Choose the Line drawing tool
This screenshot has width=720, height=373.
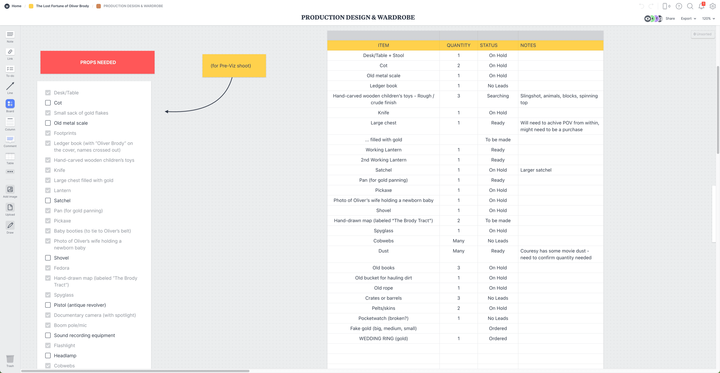[x=10, y=86]
